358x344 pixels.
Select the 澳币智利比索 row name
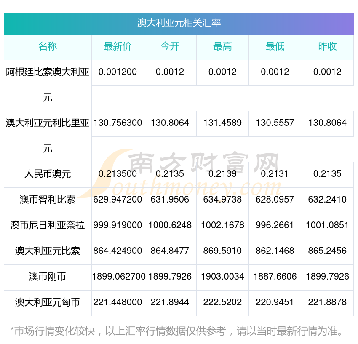[x=48, y=200]
